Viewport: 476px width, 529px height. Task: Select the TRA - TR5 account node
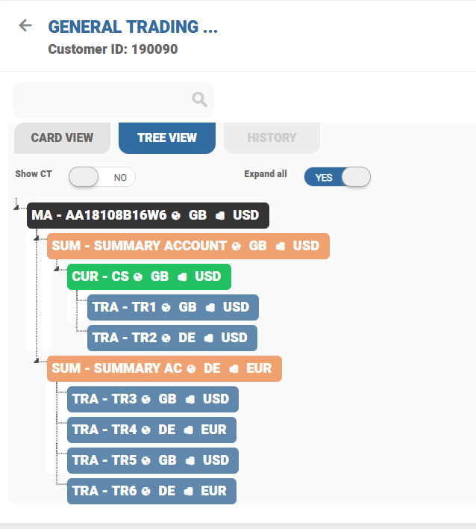pos(104,460)
